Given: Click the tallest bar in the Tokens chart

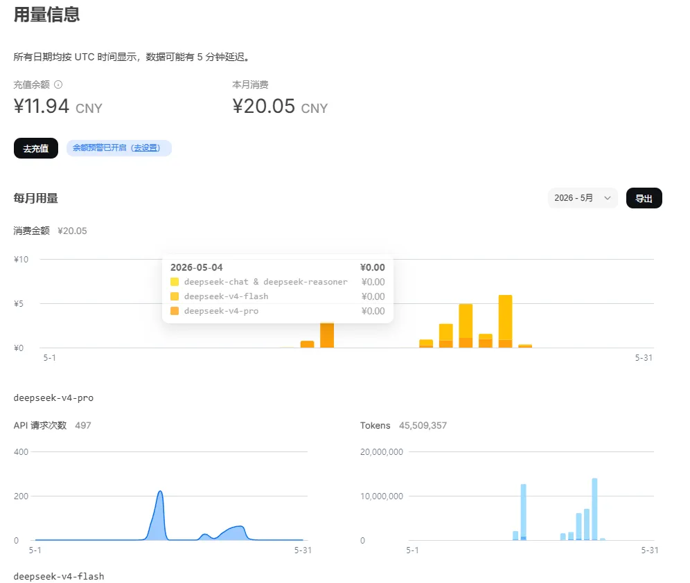Looking at the screenshot, I should point(594,509).
